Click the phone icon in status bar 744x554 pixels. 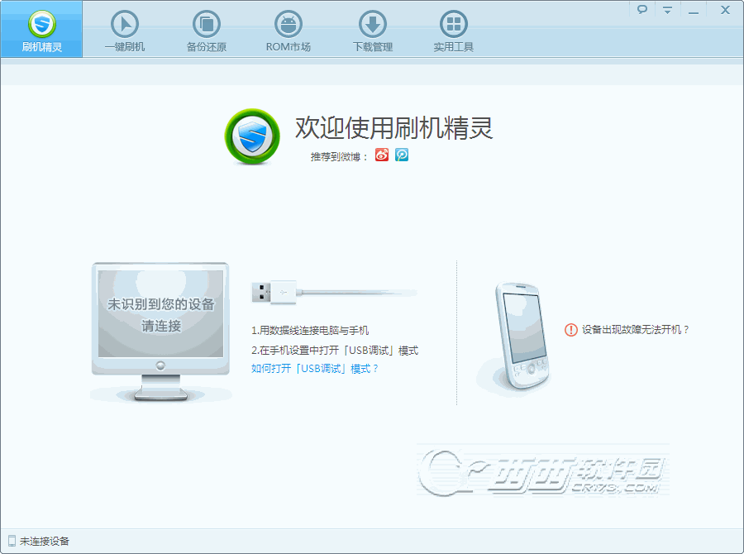point(12,541)
